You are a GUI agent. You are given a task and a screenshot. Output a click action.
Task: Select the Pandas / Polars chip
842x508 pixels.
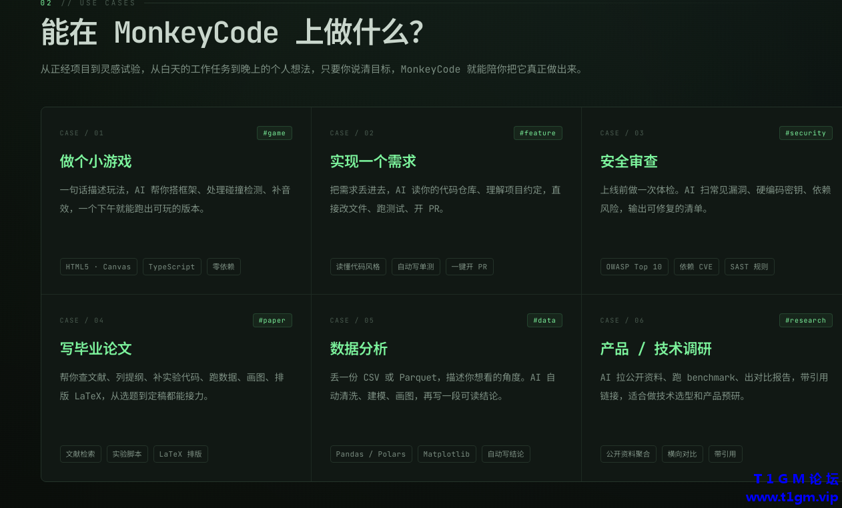[370, 454]
